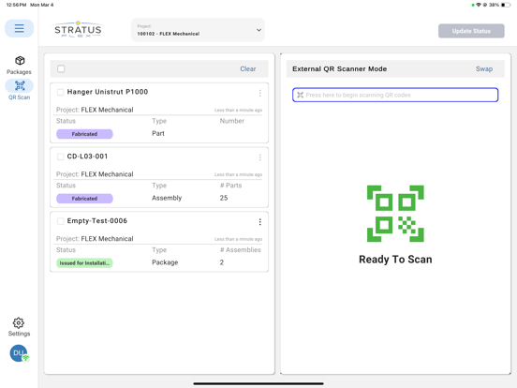Viewport: 517px width, 388px height.
Task: Click the clock time in status bar
Action: (16, 5)
